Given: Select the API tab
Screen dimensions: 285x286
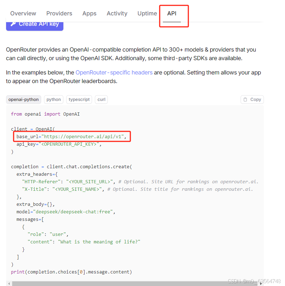Looking at the screenshot, I should tap(172, 13).
